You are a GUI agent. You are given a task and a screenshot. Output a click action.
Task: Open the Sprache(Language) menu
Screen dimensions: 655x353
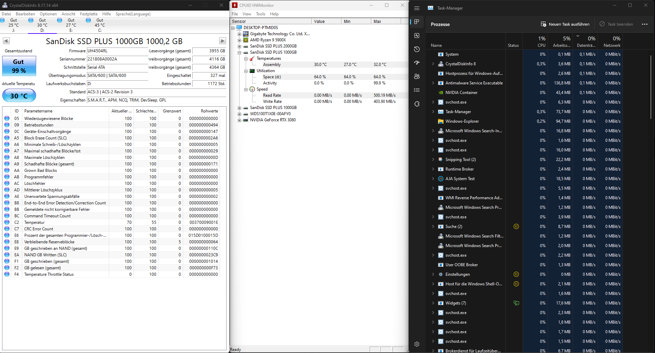pyautogui.click(x=133, y=14)
